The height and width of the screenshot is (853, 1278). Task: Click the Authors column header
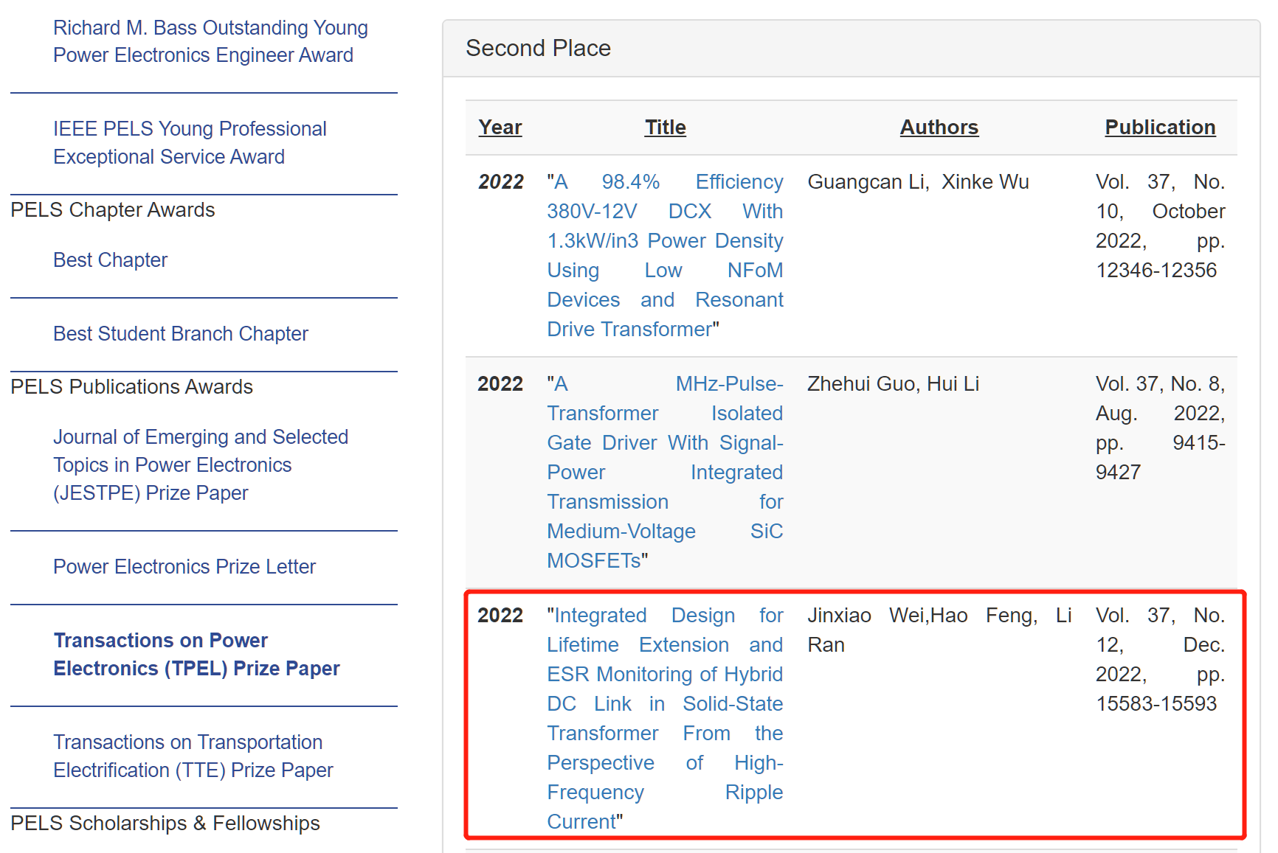pyautogui.click(x=939, y=128)
